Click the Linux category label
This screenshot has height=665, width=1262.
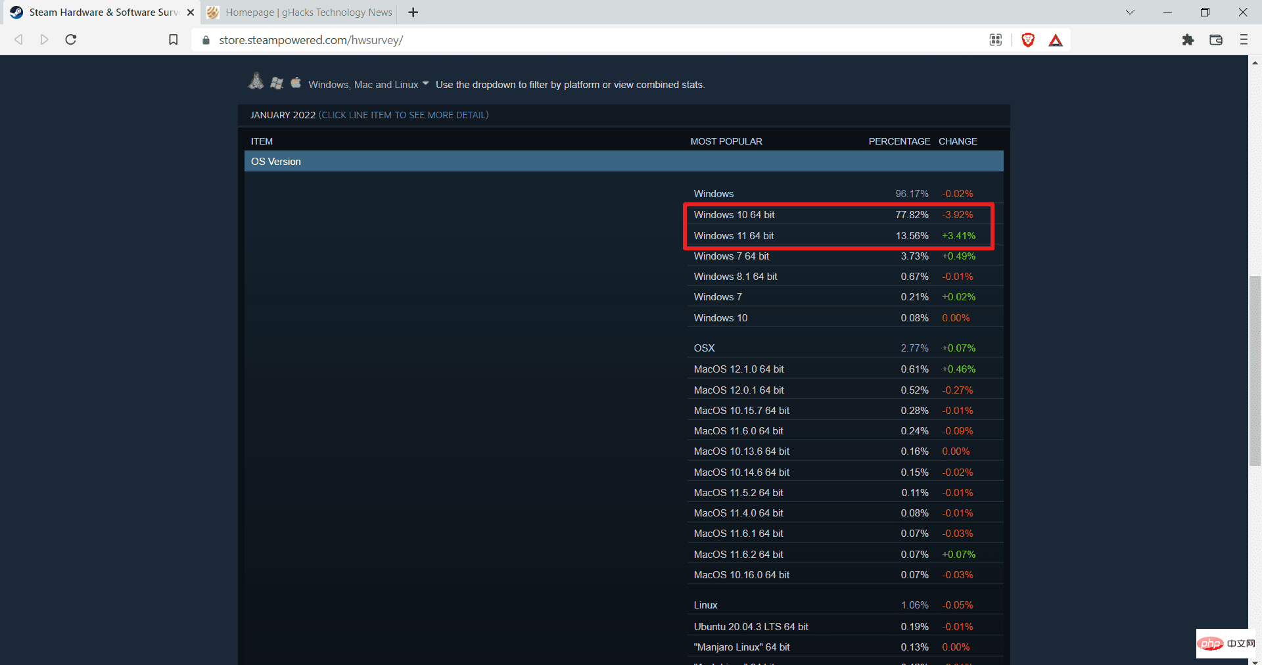tap(705, 605)
